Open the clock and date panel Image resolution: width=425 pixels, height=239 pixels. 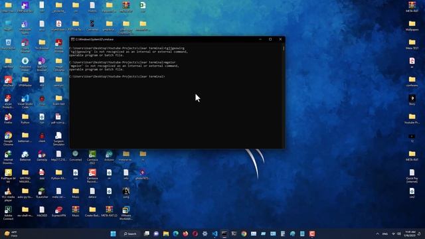410,234
